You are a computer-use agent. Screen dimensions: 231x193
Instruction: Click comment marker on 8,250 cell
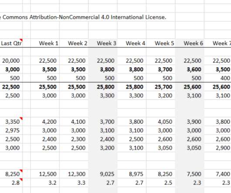[21, 171]
